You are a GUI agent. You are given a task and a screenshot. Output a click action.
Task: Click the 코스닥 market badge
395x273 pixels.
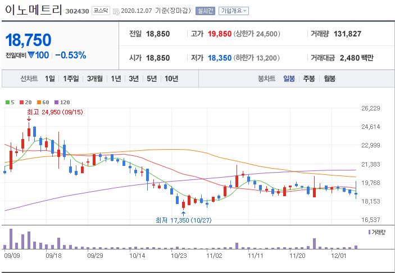pyautogui.click(x=101, y=11)
